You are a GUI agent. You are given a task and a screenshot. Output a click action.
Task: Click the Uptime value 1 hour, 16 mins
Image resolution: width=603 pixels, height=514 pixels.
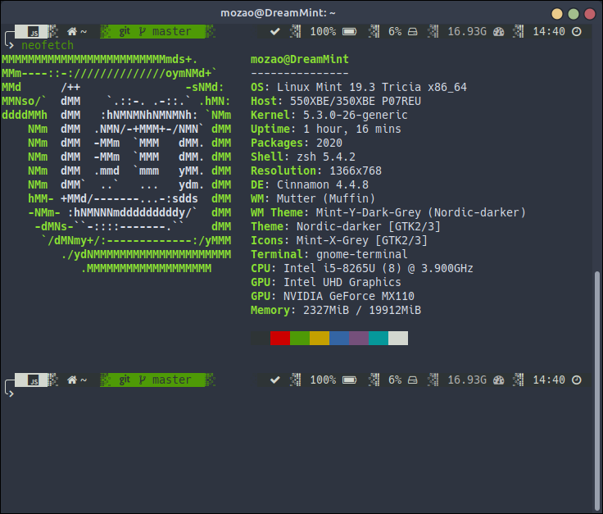[x=352, y=129]
